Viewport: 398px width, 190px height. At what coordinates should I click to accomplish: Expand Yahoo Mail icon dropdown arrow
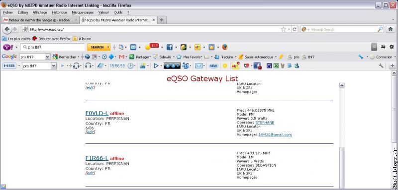point(140,47)
